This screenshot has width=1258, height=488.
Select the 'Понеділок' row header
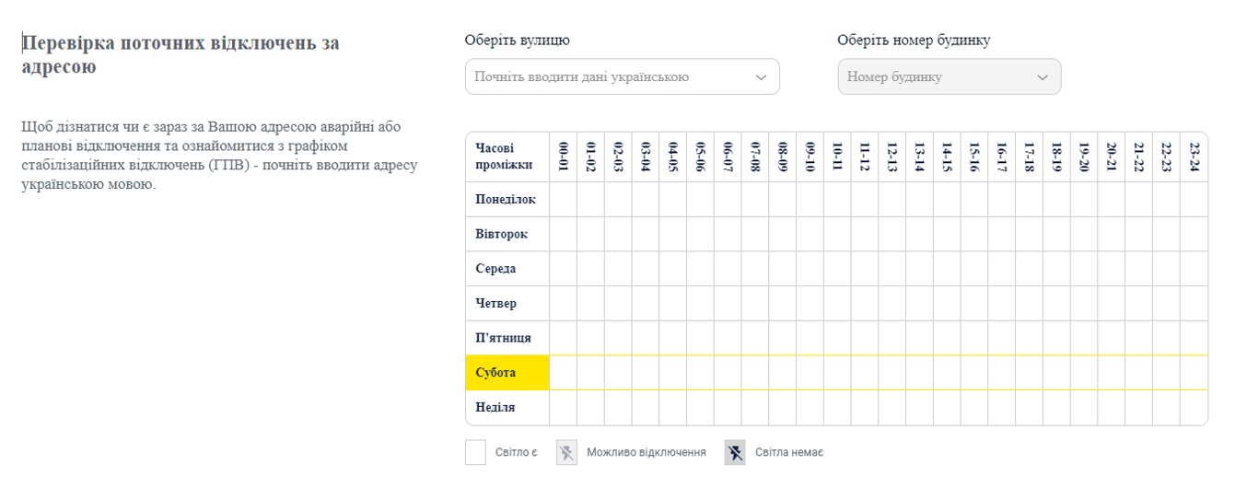pos(507,200)
